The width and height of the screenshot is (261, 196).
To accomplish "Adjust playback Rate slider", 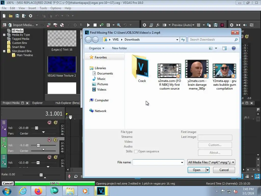I will click(x=41, y=175).
